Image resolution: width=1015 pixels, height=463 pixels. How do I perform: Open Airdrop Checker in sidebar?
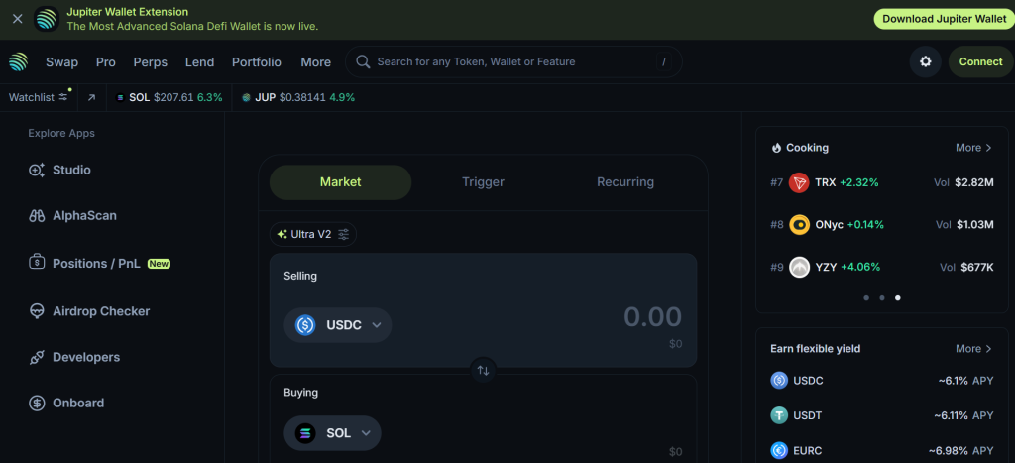click(x=100, y=311)
